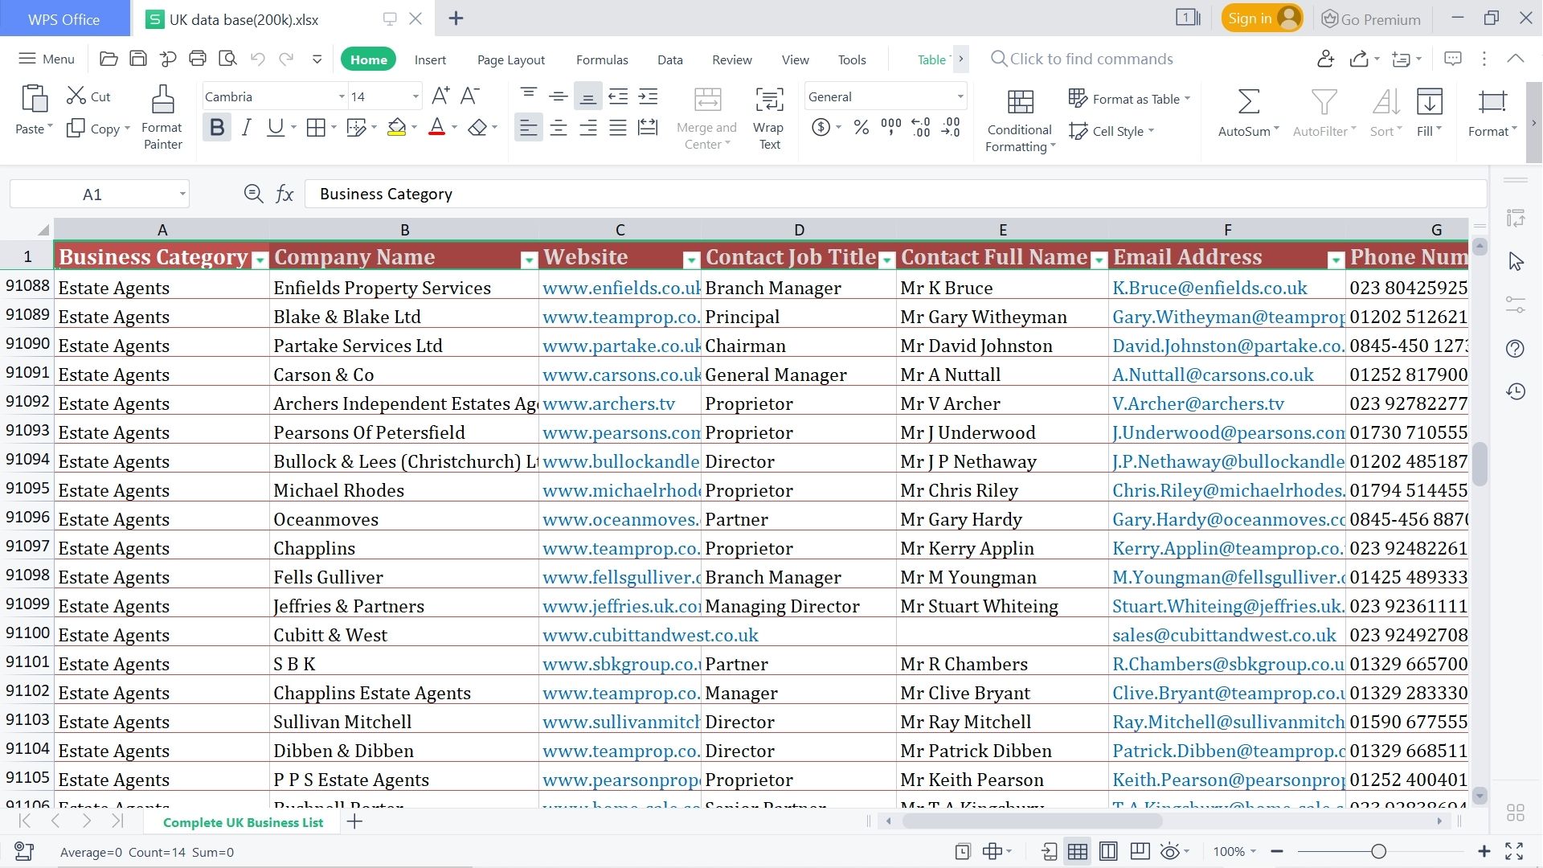
Task: Open the General number format dropdown
Action: [958, 96]
